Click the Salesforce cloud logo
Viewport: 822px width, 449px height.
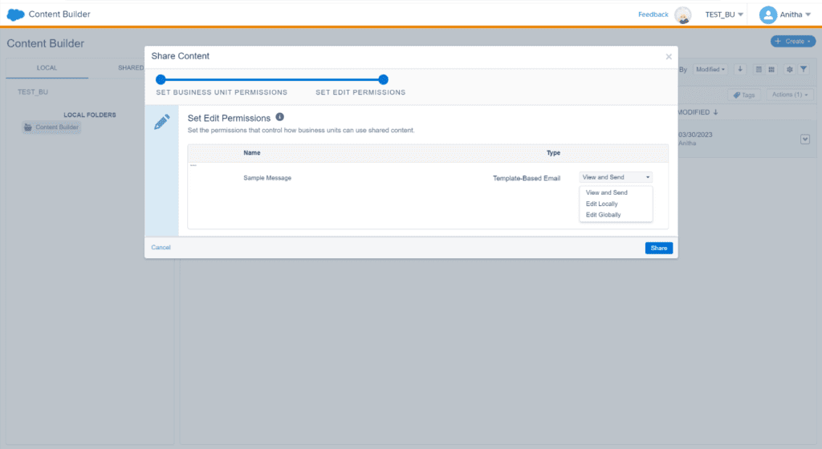(16, 14)
